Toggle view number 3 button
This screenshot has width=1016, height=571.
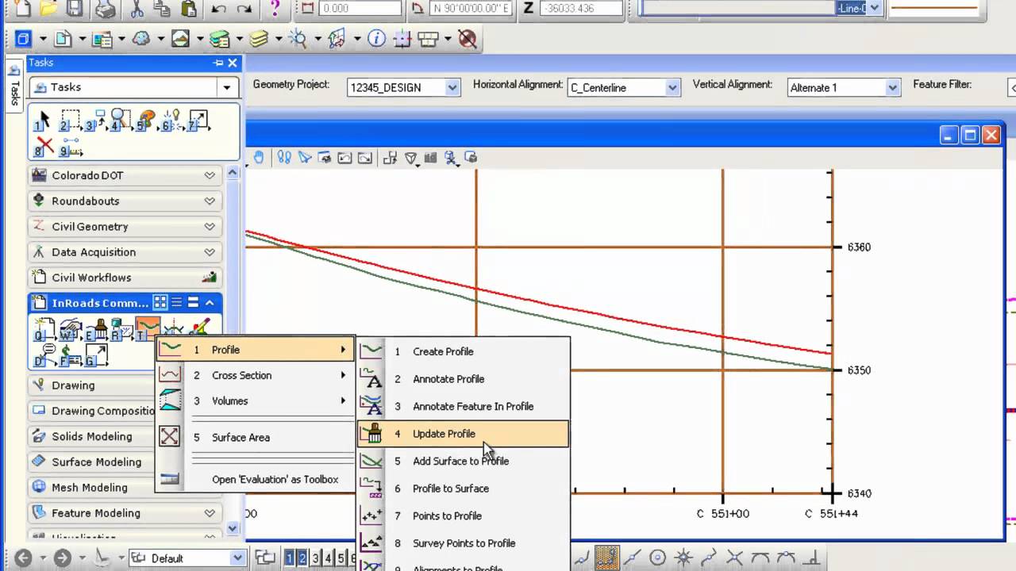point(315,558)
